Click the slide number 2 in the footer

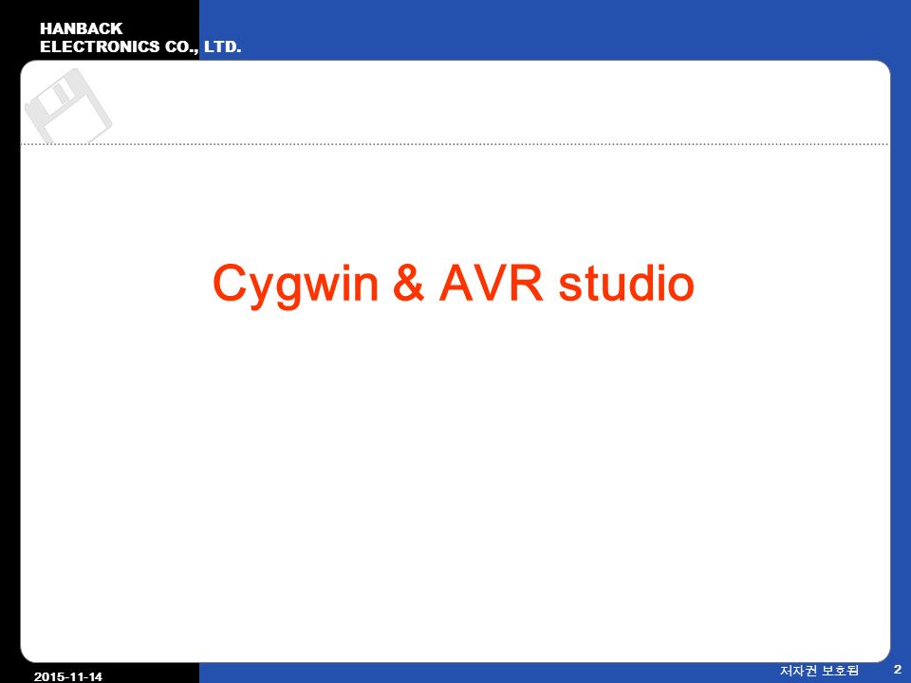tap(898, 670)
